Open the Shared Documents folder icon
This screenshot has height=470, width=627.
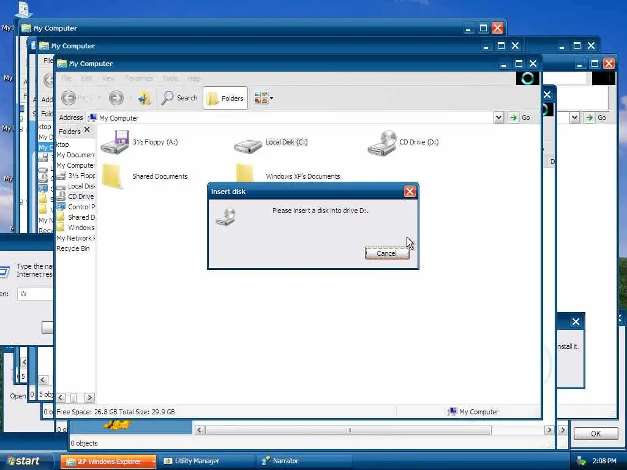click(x=112, y=176)
